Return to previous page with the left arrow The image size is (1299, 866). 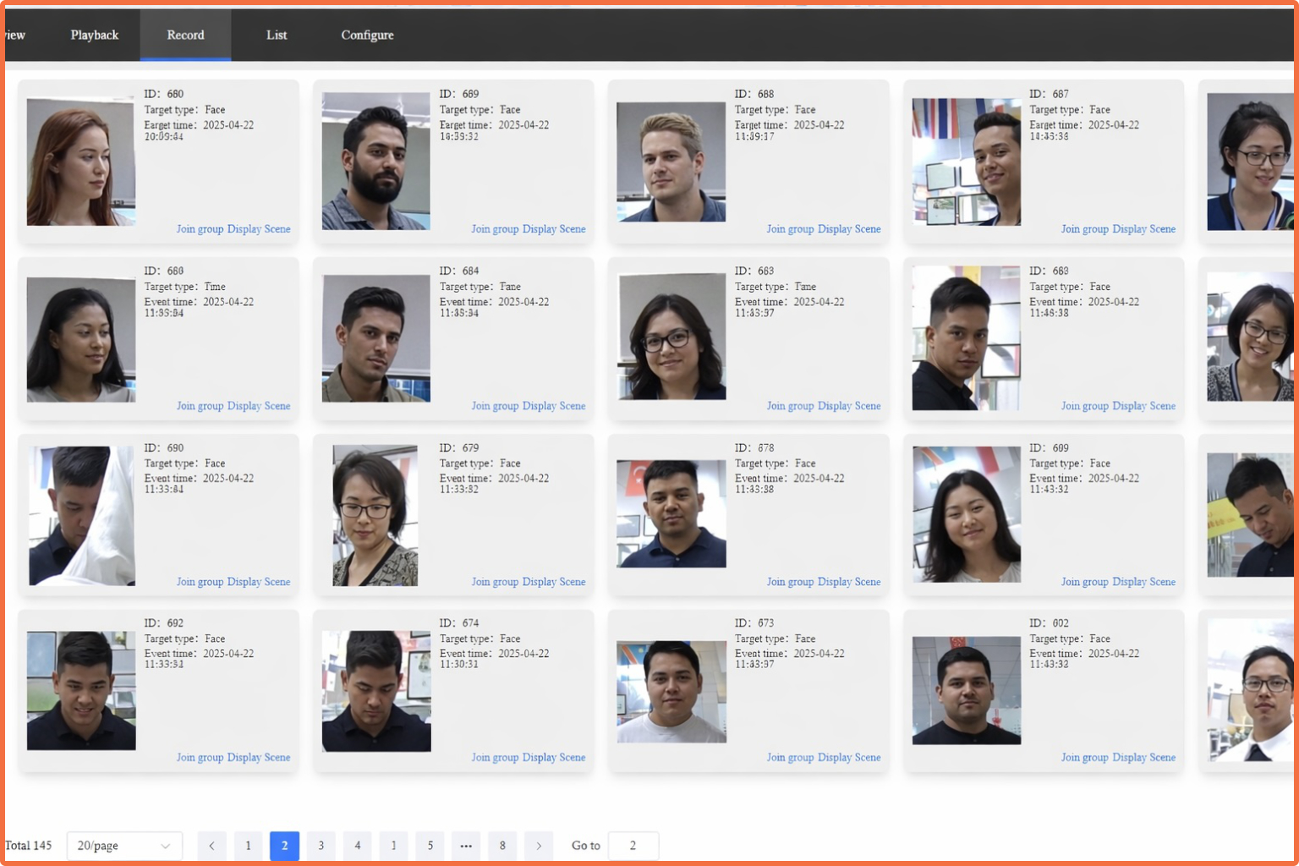(x=211, y=846)
